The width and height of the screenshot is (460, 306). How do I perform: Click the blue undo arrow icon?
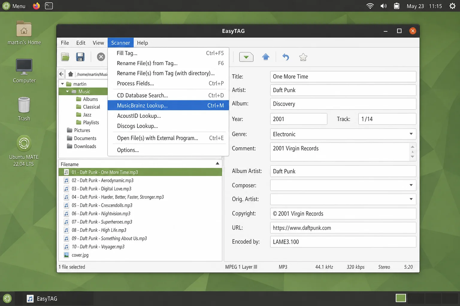286,57
